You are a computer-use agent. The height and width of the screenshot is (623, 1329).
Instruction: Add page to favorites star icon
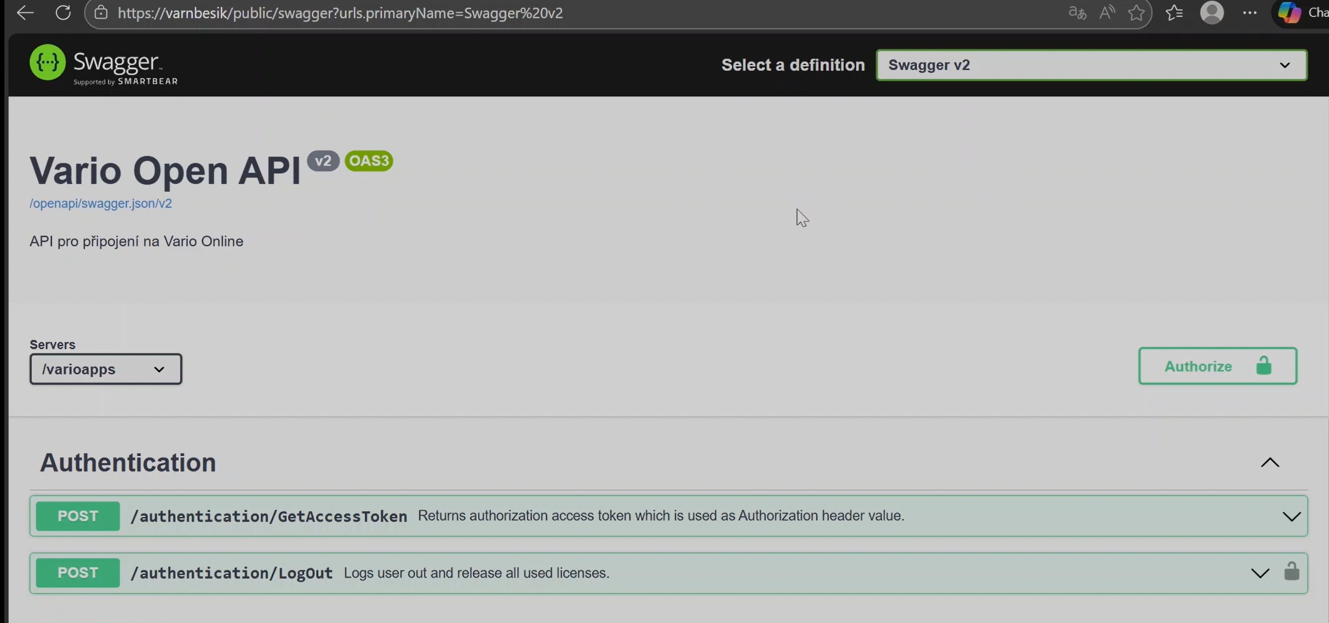1136,13
